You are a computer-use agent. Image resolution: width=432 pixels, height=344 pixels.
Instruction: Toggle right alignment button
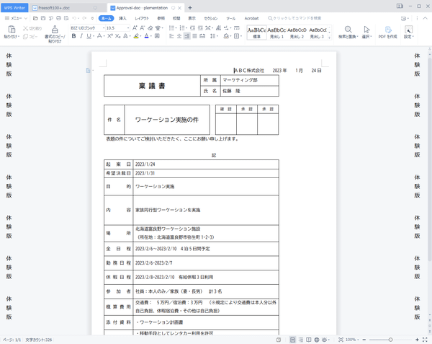click(186, 36)
